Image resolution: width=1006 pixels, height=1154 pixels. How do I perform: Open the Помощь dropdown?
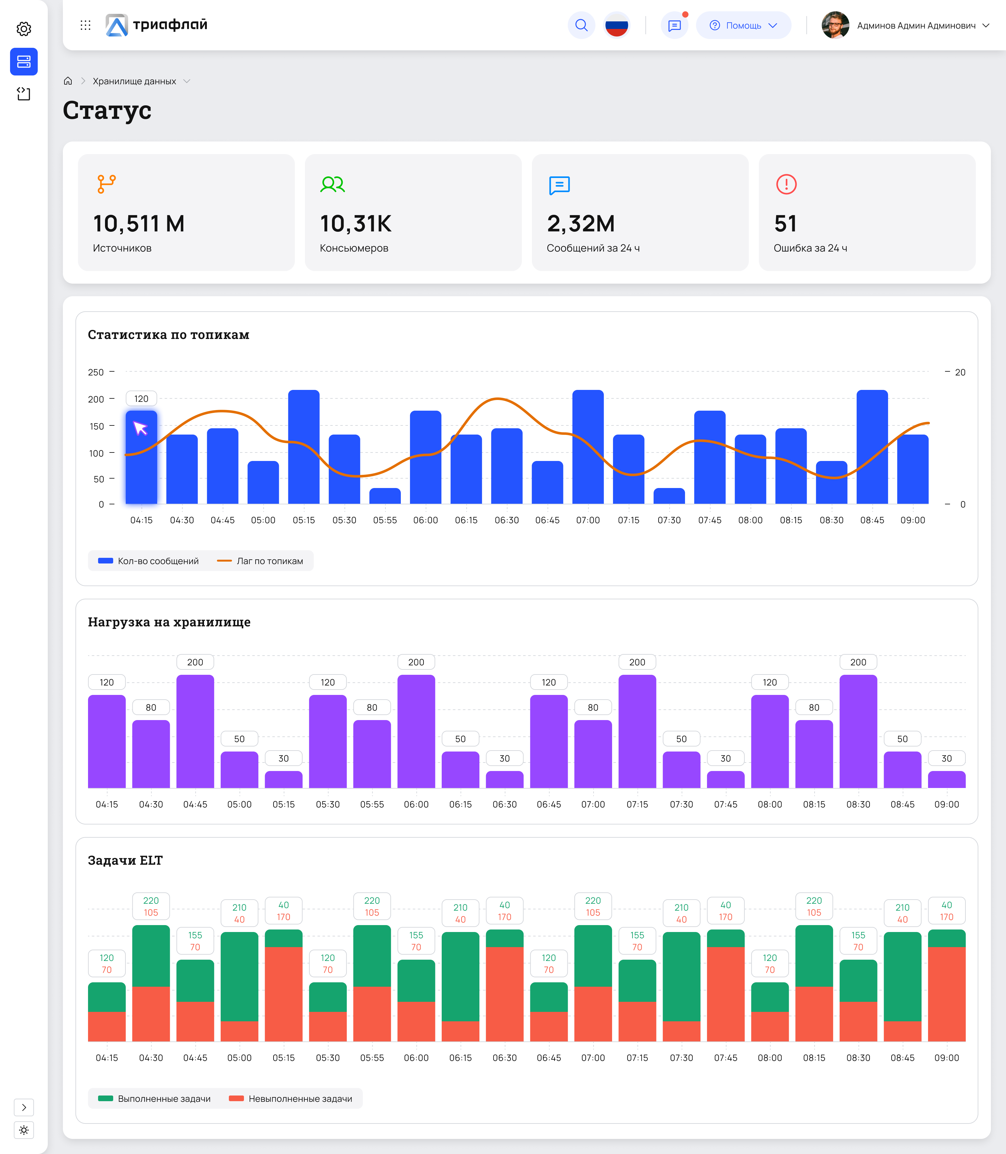pos(743,25)
